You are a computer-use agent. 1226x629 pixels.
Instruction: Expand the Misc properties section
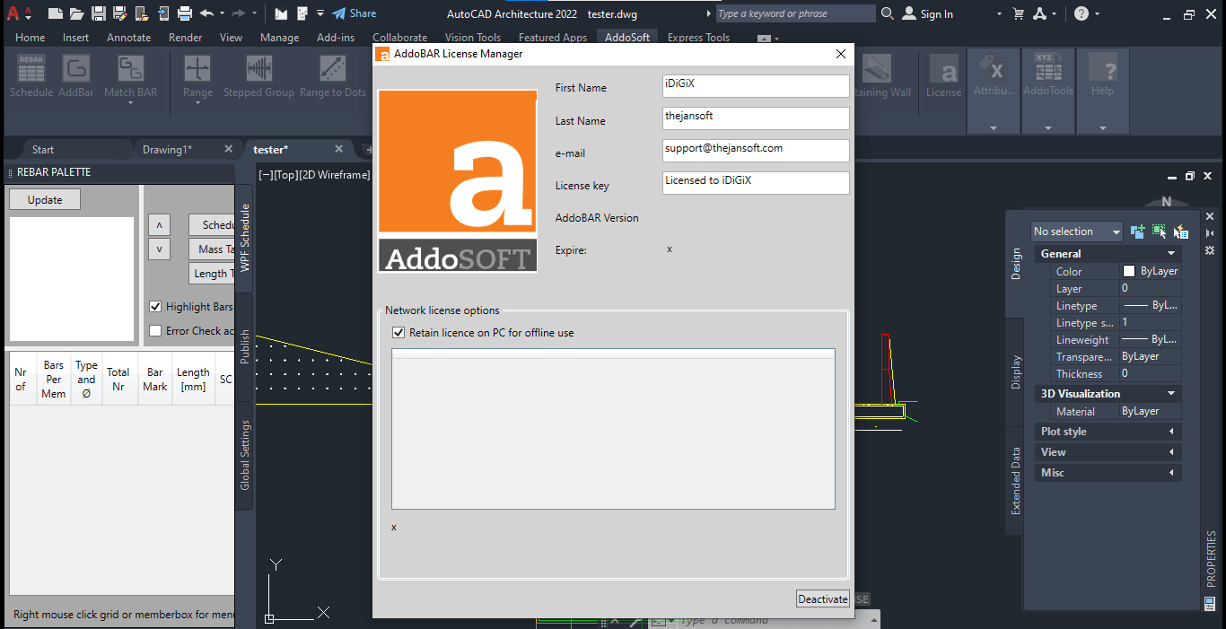pos(1171,473)
